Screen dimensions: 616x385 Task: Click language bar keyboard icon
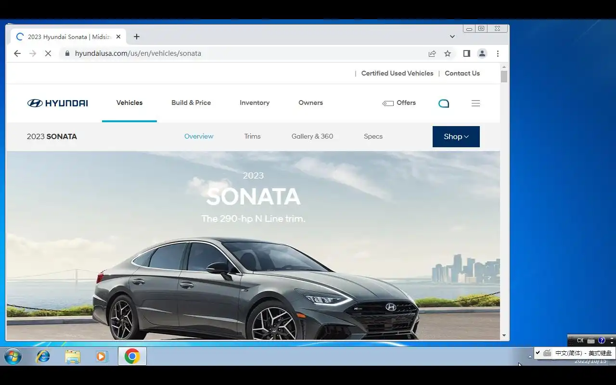coord(591,341)
